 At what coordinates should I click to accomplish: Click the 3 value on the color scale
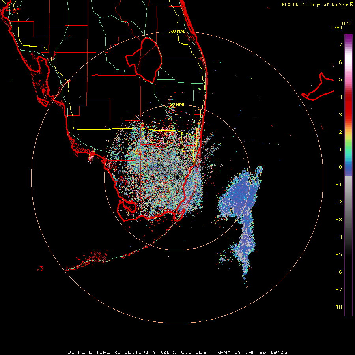coord(340,114)
